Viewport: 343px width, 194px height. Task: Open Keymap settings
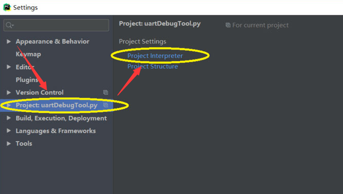click(28, 54)
